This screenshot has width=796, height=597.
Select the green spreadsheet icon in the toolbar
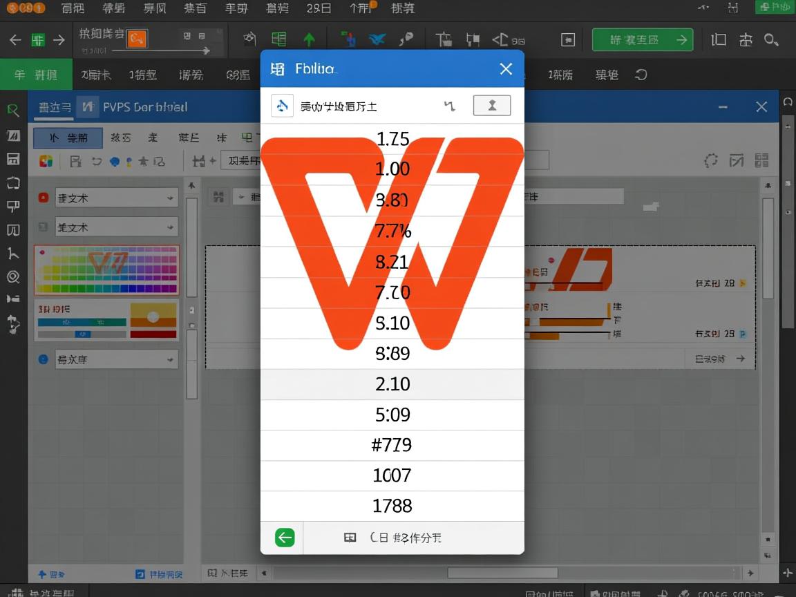pos(278,39)
